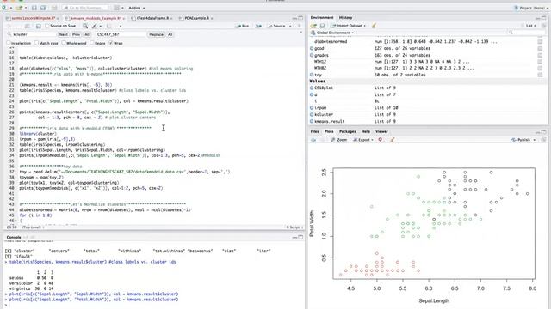
Task: Click the Go to file/function field
Action: (85, 8)
